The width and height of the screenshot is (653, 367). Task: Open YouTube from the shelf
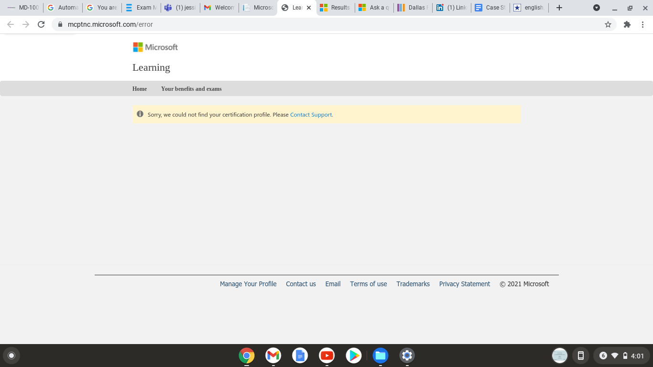point(327,356)
